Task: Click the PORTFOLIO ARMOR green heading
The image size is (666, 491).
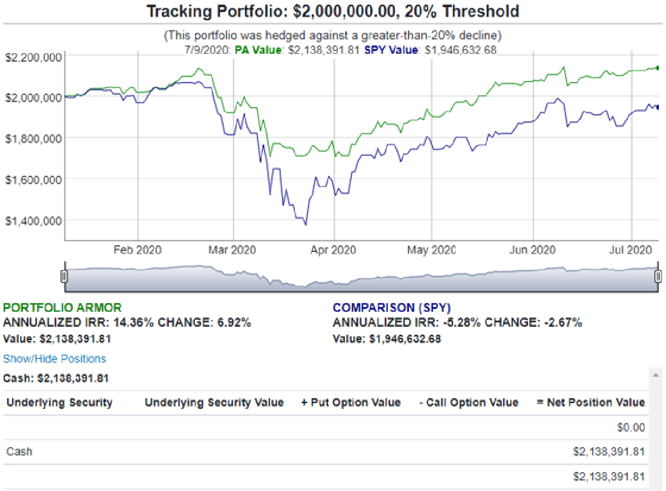Action: point(62,308)
